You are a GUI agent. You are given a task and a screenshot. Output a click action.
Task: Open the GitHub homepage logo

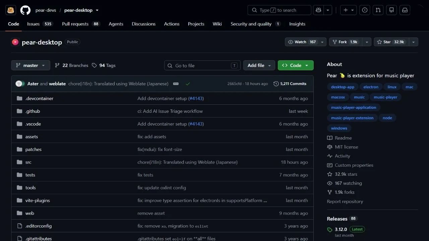tap(25, 10)
